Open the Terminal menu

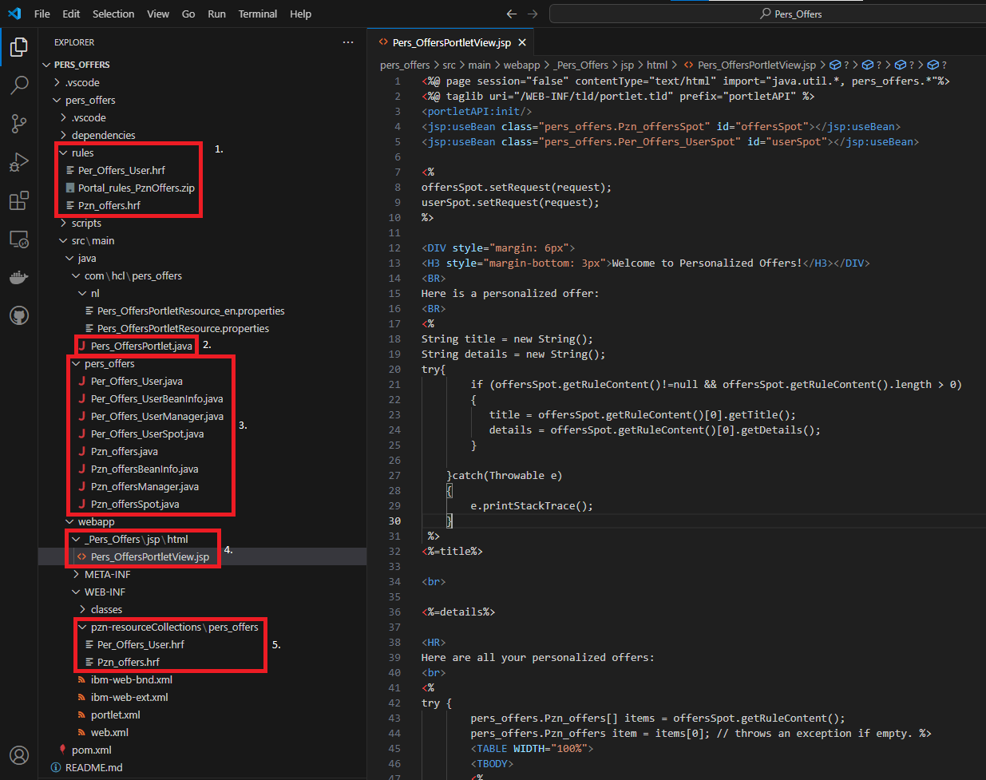[257, 14]
